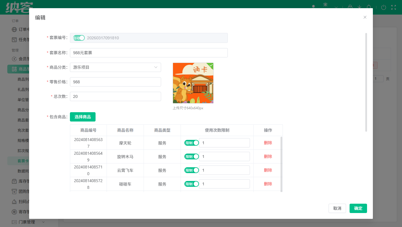Toggle the 自动 switch for 套票编号

(79, 38)
